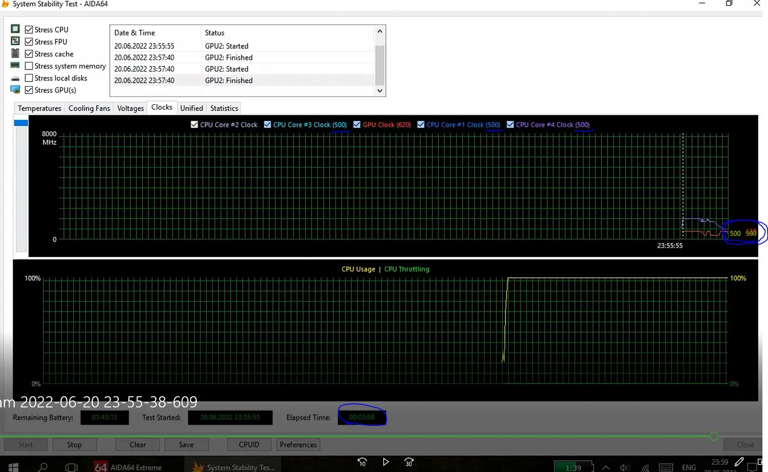Select log row GPU2: Started at 23:55:55
The image size is (768, 472).
(x=242, y=46)
